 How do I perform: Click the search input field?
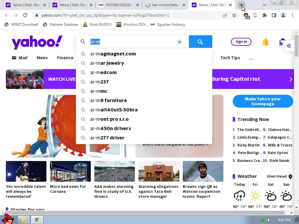[x=132, y=41]
